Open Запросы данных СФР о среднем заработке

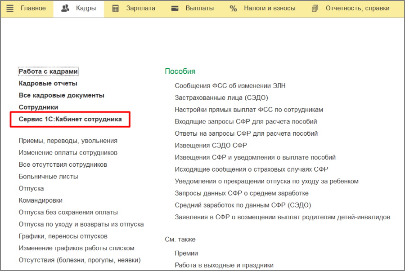[242, 193]
